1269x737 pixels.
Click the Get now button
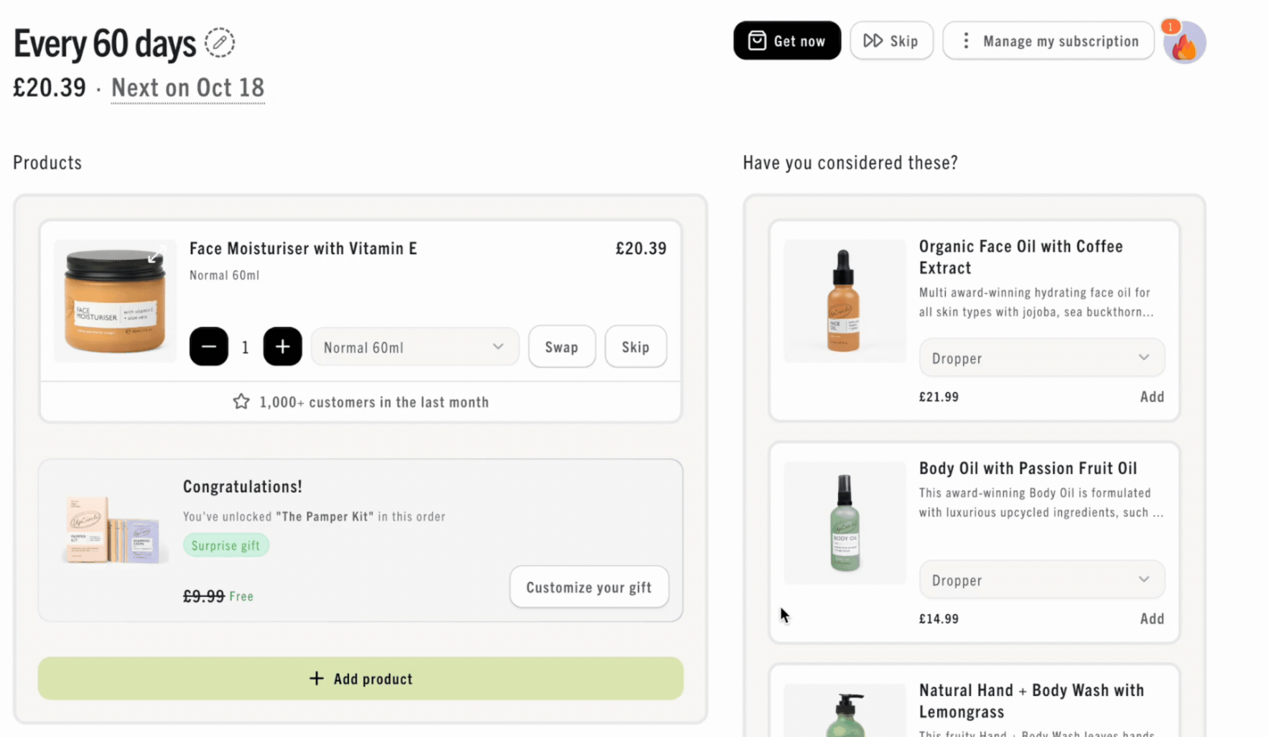(787, 41)
